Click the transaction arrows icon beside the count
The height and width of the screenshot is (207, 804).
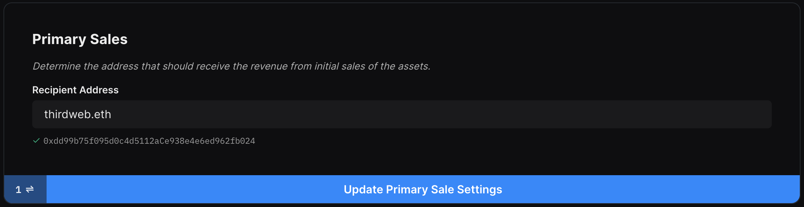tap(30, 189)
